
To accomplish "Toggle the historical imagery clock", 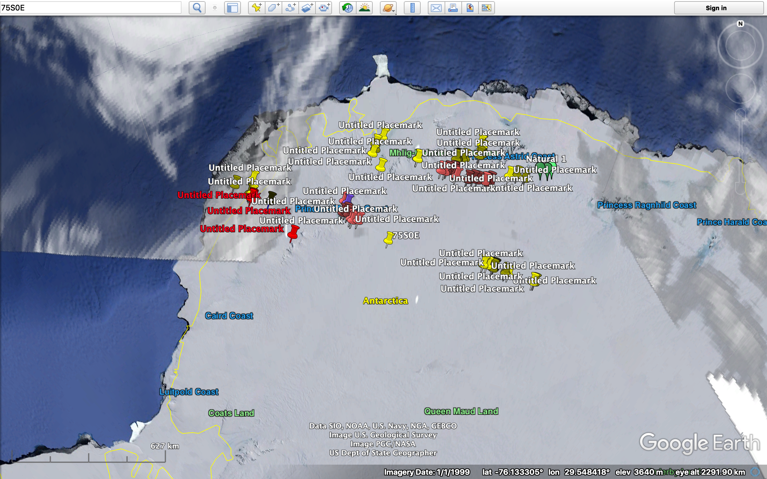I will 348,7.
